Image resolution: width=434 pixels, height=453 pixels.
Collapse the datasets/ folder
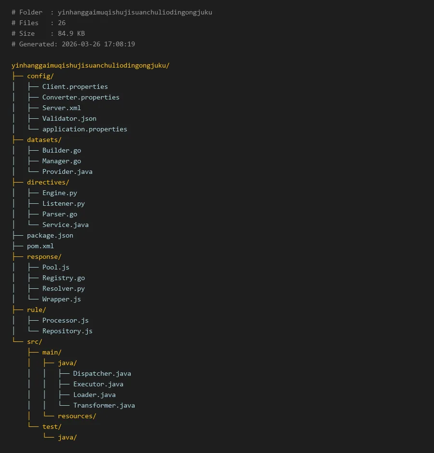44,140
